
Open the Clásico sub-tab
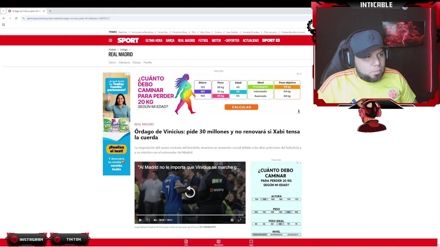click(112, 62)
